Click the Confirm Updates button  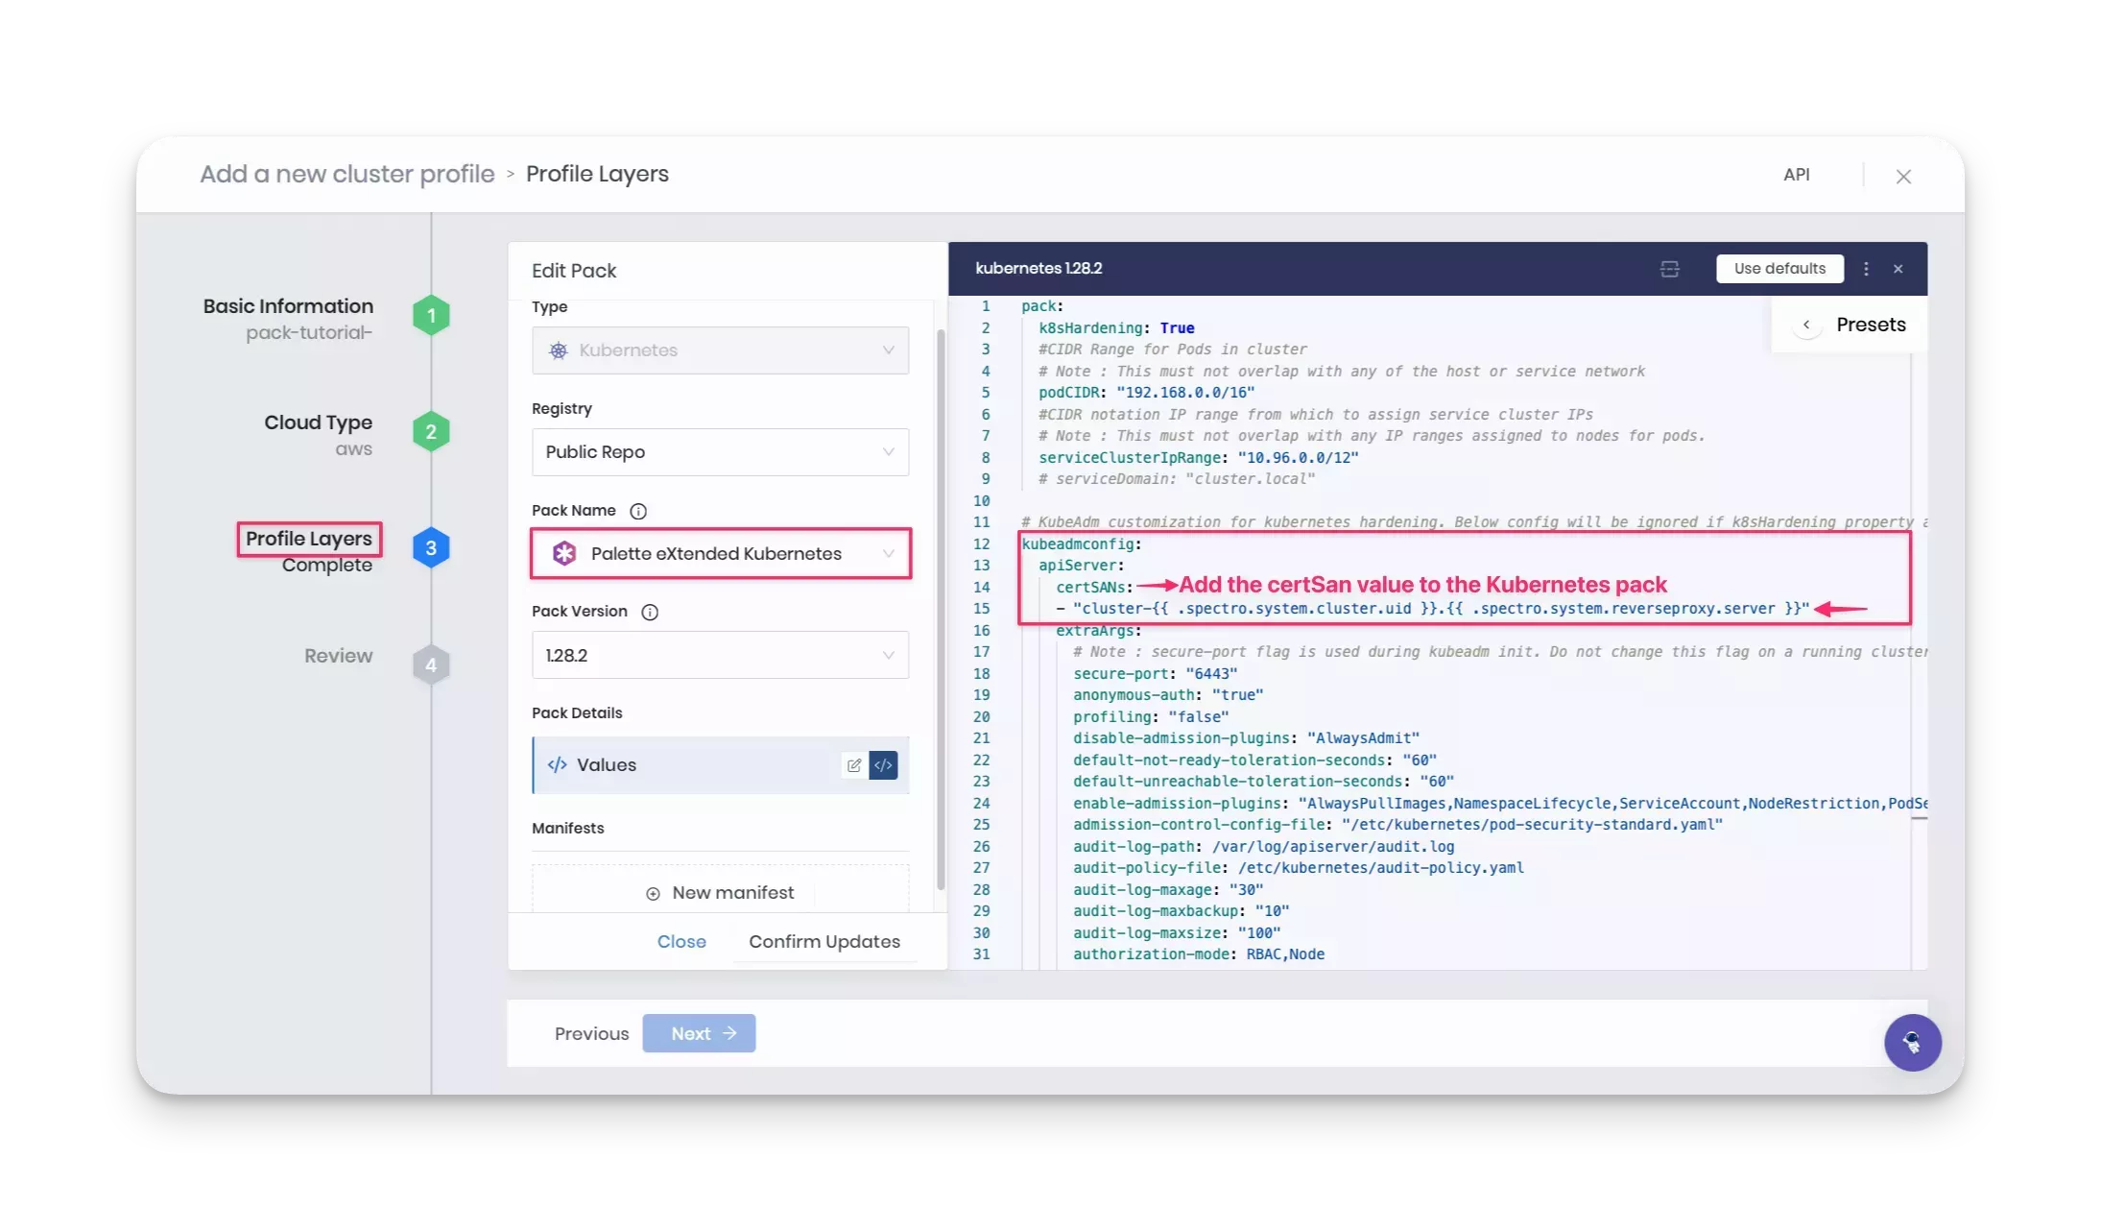tap(824, 941)
